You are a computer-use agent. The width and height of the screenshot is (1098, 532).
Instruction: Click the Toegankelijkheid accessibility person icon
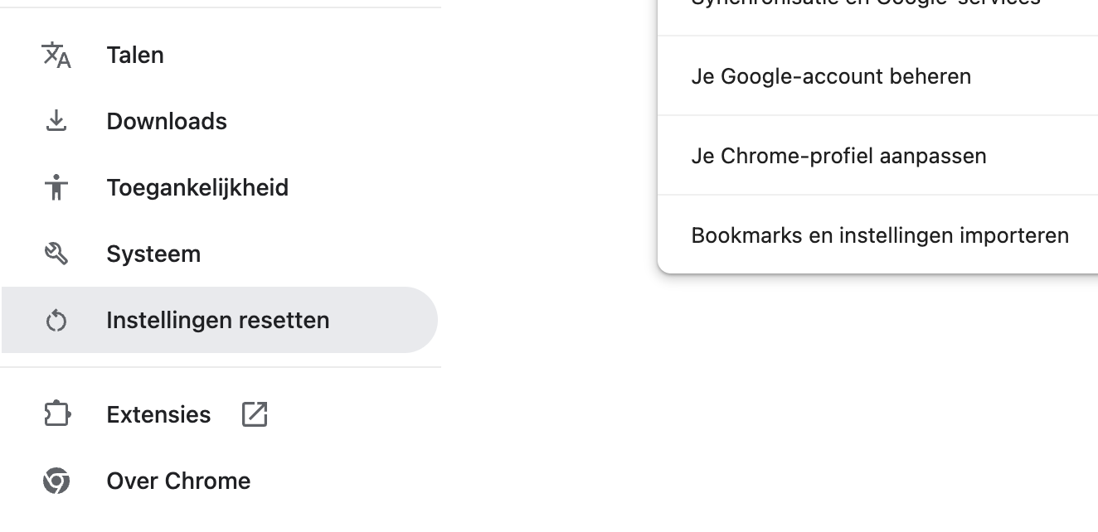point(56,186)
